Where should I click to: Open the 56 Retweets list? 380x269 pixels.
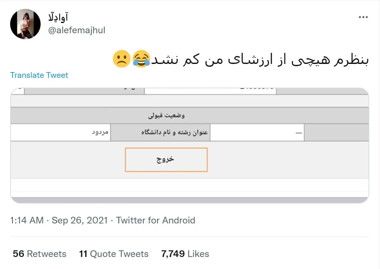40,254
